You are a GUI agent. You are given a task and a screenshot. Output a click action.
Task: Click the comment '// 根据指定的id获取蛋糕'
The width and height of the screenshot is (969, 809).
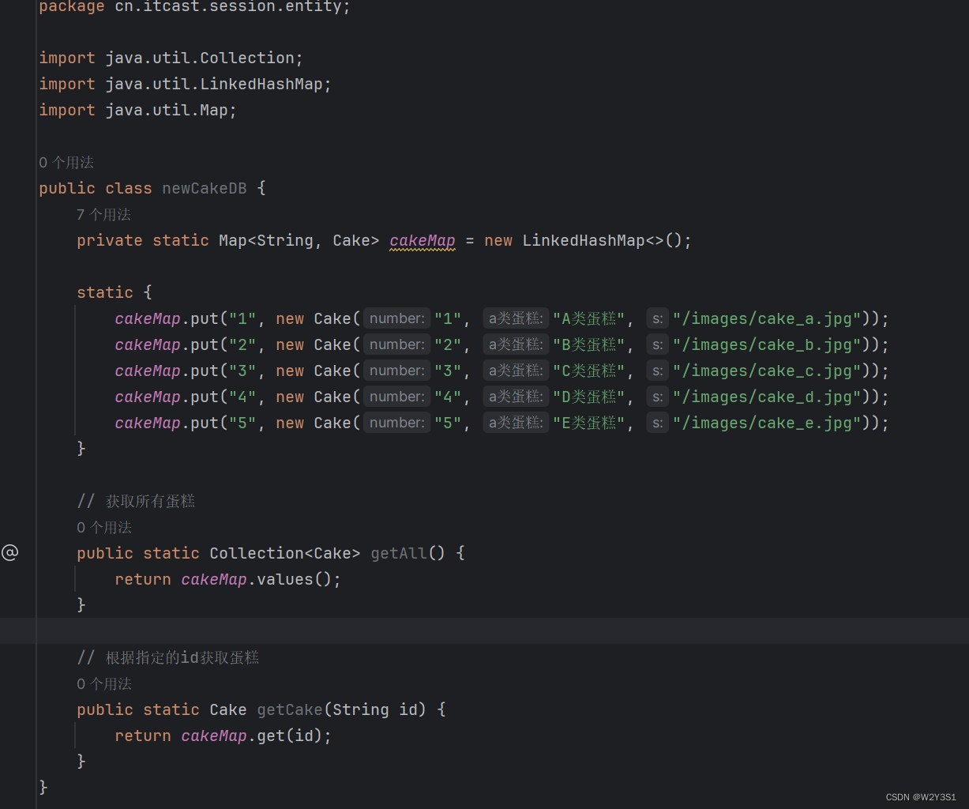pyautogui.click(x=168, y=657)
